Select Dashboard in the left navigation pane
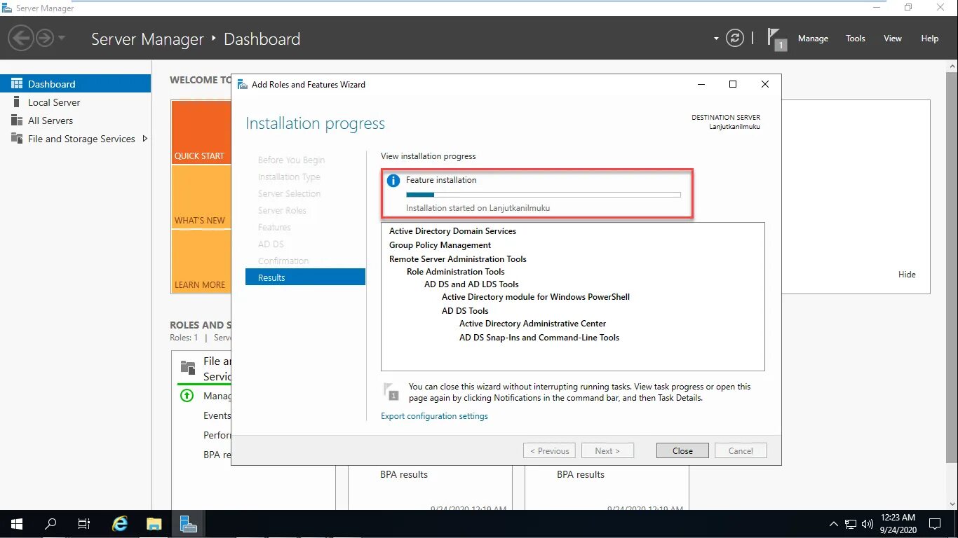Viewport: 958px width, 538px height. [75, 83]
